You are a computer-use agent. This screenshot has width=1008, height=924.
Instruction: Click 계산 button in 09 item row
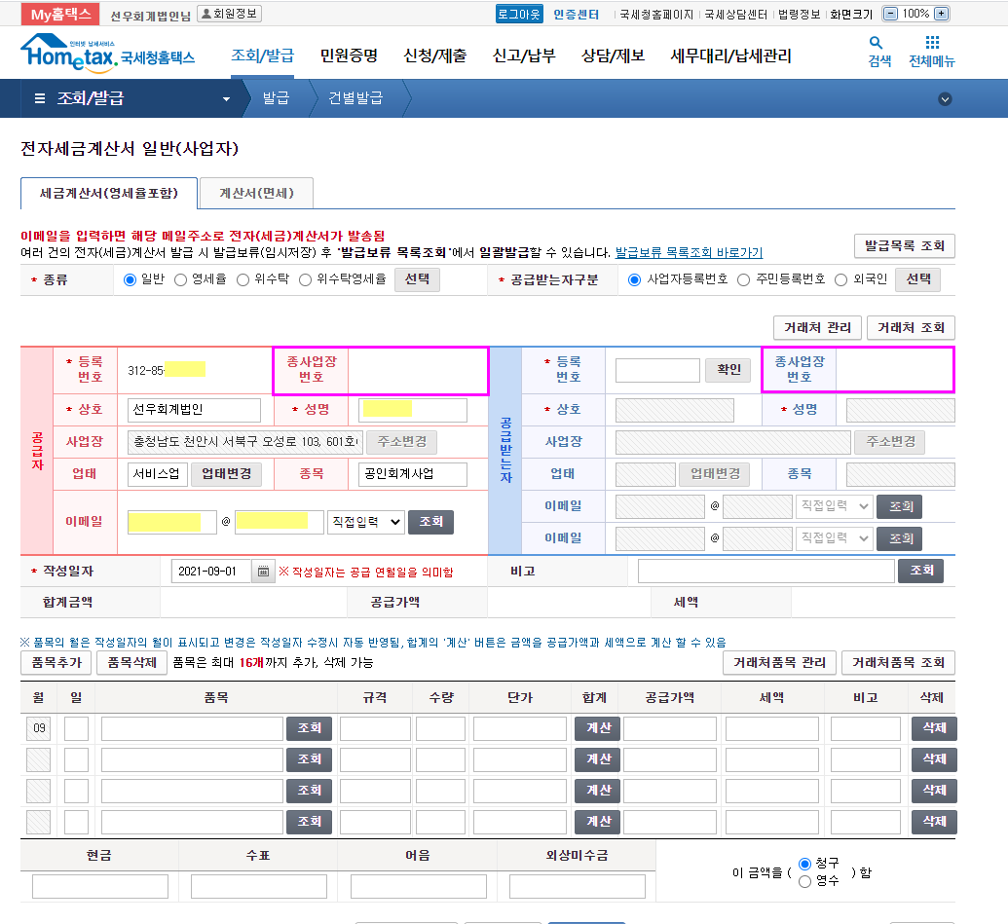pyautogui.click(x=597, y=728)
